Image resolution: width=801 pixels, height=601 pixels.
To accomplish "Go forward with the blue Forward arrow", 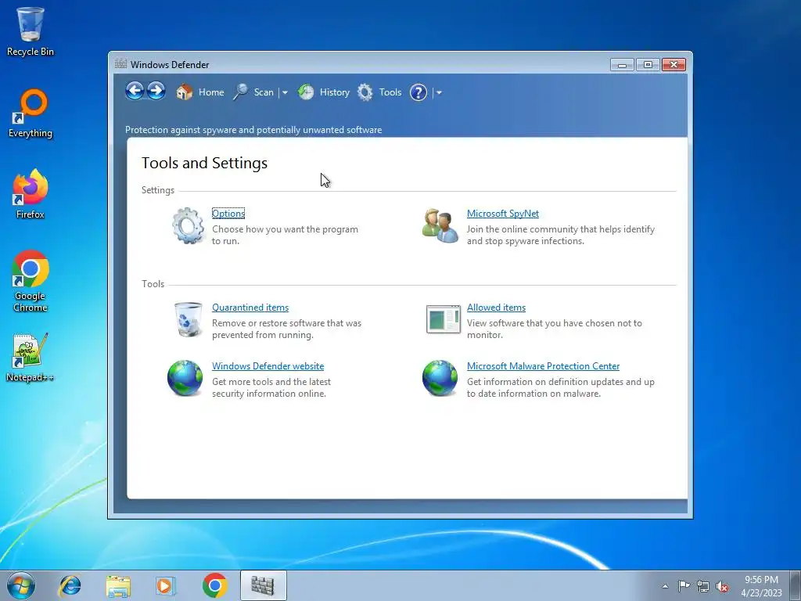I will (x=156, y=92).
